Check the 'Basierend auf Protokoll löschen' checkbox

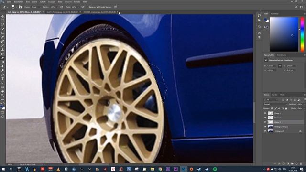(x=87, y=7)
